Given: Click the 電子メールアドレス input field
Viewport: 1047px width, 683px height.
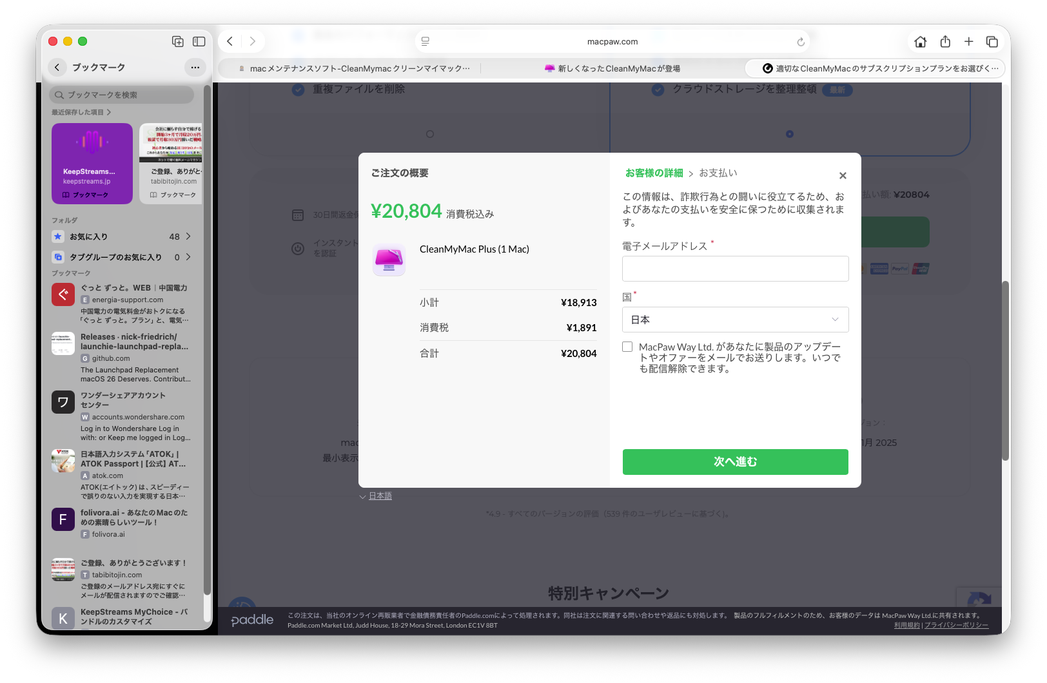Looking at the screenshot, I should (x=735, y=269).
